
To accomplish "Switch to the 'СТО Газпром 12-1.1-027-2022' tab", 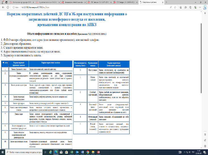I will pos(100,2).
